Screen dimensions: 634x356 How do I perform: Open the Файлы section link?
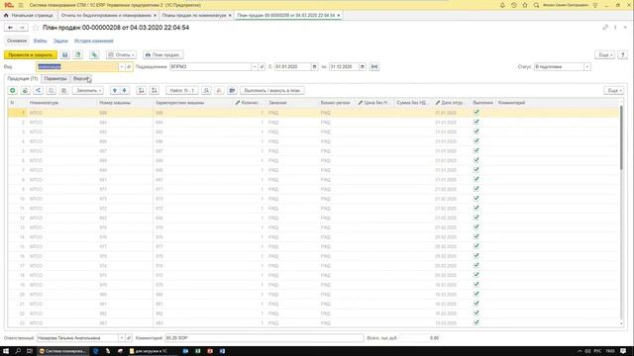[x=40, y=41]
